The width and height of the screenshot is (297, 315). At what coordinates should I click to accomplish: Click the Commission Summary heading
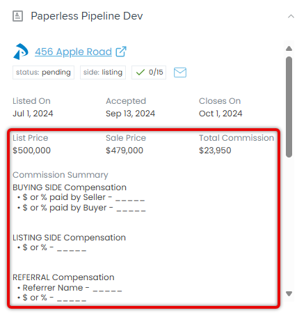(x=61, y=175)
